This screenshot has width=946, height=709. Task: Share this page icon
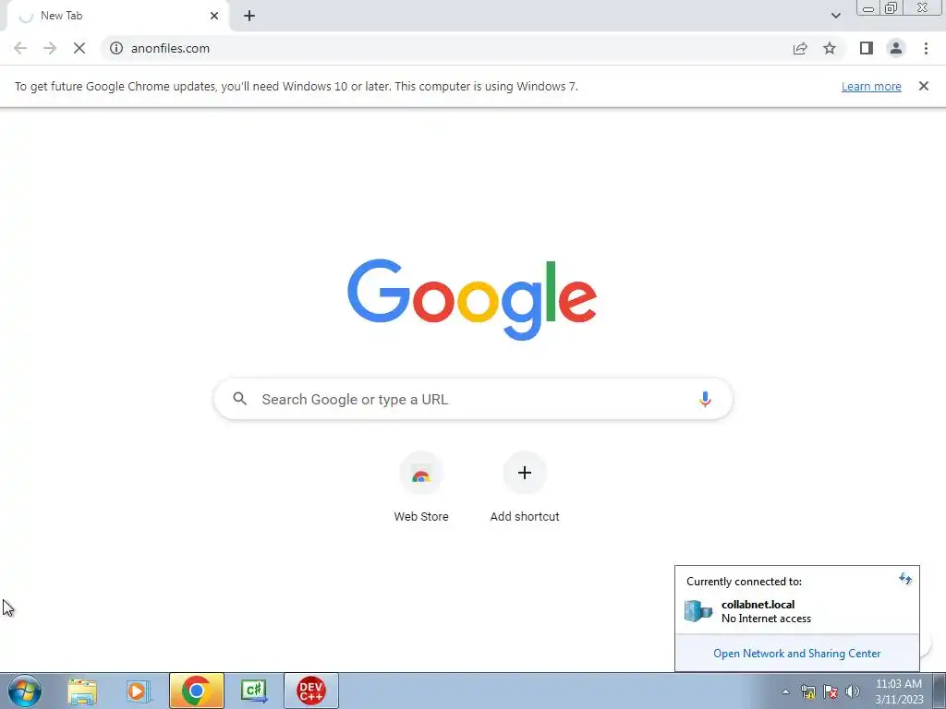tap(800, 48)
